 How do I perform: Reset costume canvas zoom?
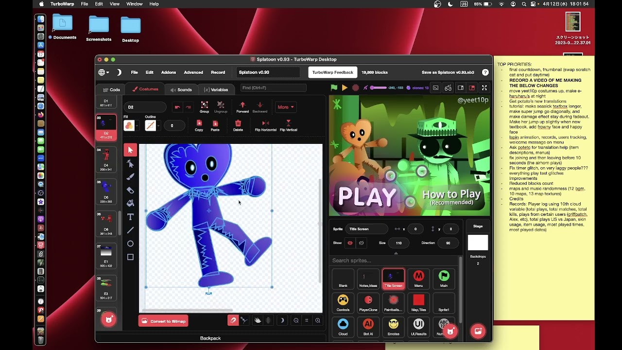[307, 320]
